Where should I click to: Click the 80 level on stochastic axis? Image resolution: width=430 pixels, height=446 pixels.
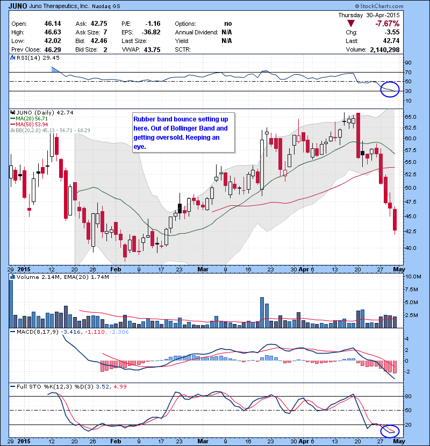pyautogui.click(x=408, y=396)
